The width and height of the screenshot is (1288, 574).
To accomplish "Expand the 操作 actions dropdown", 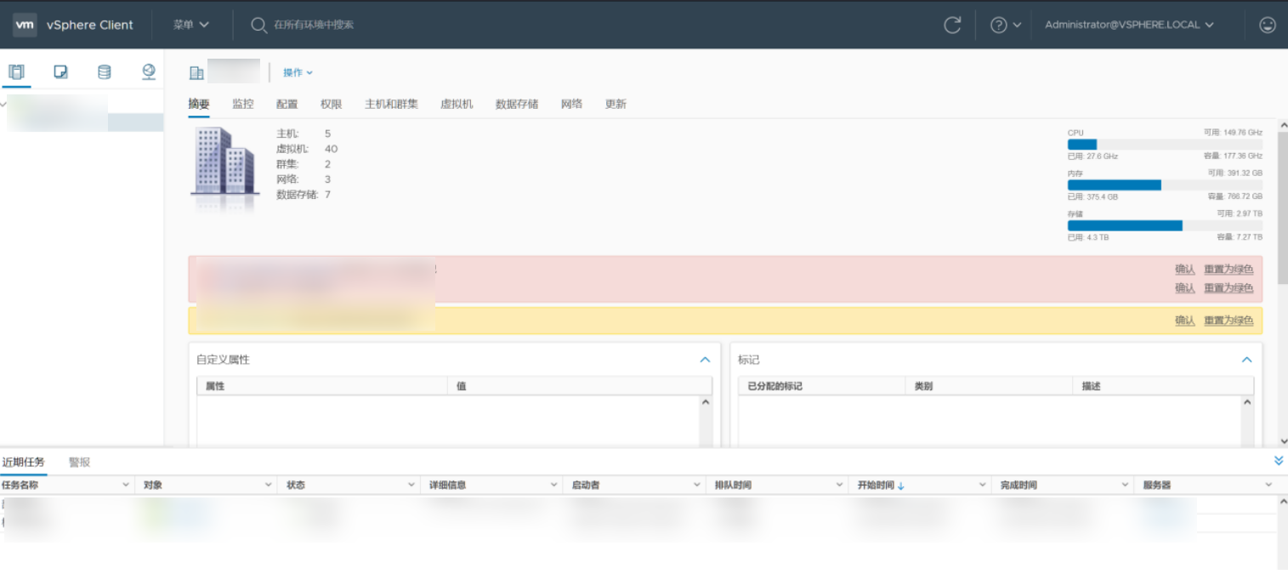I will click(298, 72).
